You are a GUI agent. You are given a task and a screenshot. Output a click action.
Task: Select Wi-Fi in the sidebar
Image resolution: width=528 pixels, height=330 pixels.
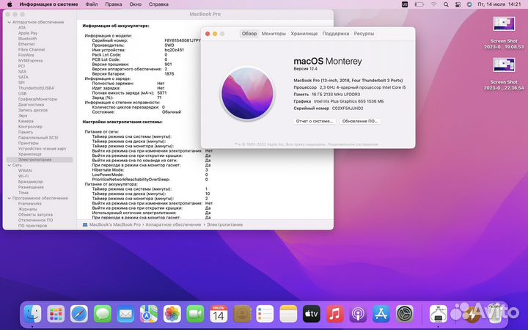point(23,176)
